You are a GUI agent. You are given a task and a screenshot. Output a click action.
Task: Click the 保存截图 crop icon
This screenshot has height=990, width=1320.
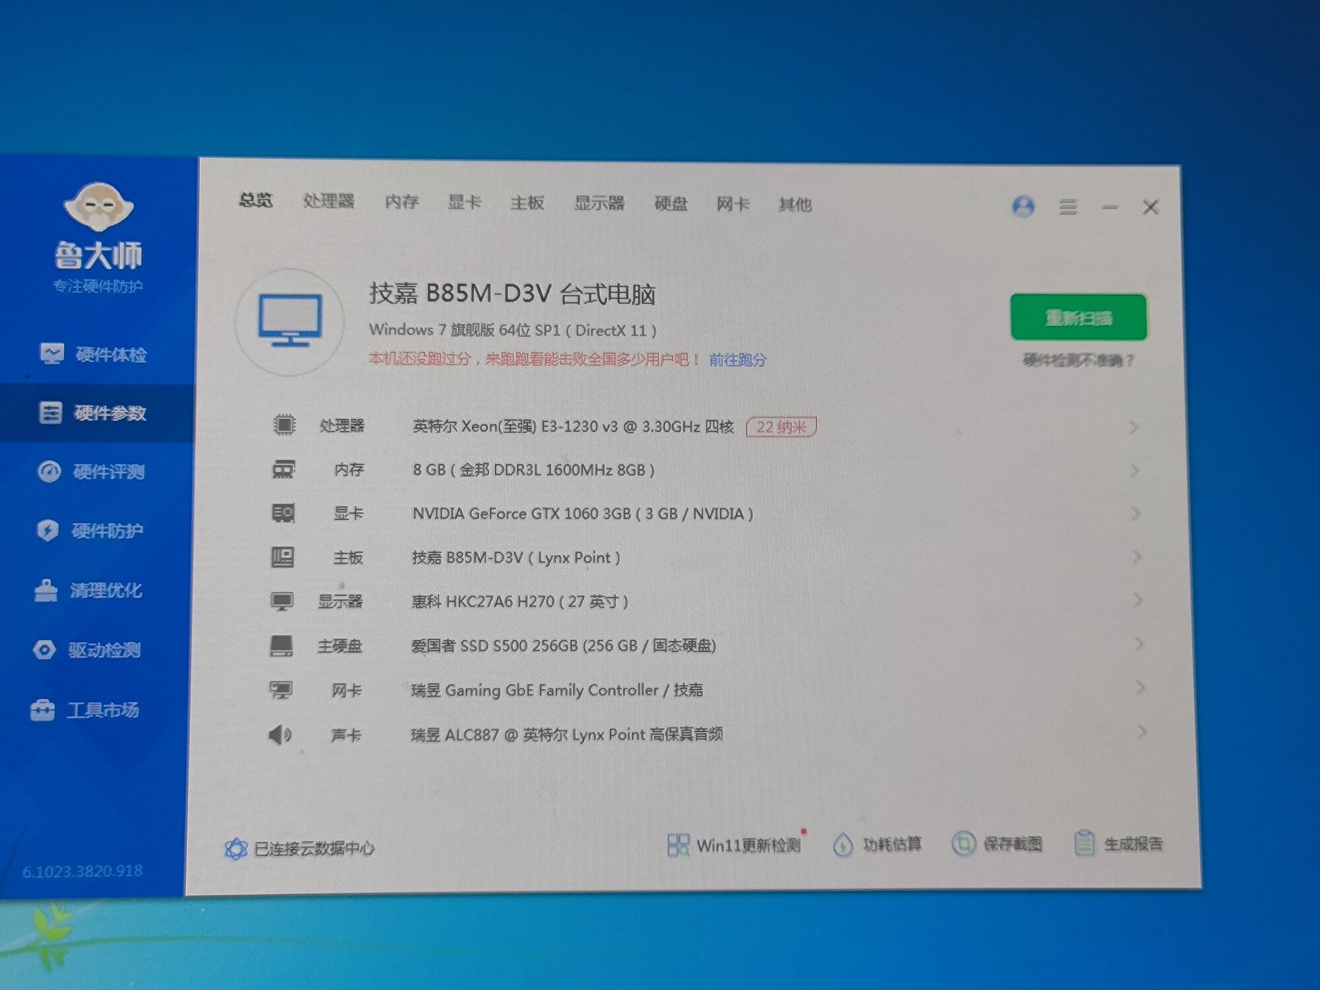[x=963, y=843]
